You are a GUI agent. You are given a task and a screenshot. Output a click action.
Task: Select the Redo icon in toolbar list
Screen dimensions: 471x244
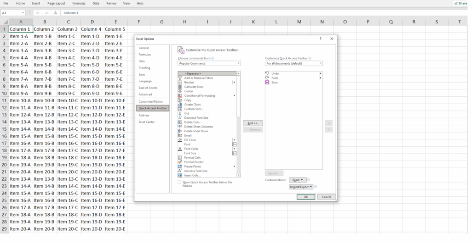(x=267, y=78)
